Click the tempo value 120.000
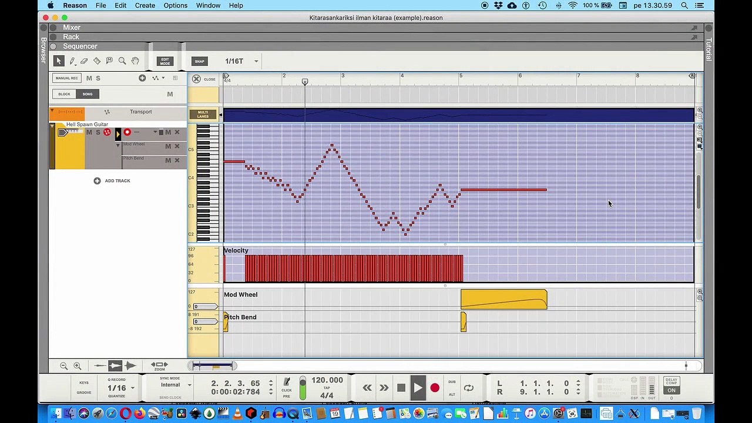The image size is (752, 423). coord(327,380)
